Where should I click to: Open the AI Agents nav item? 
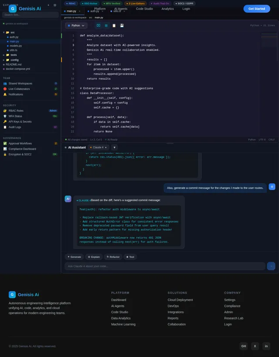point(121,9)
